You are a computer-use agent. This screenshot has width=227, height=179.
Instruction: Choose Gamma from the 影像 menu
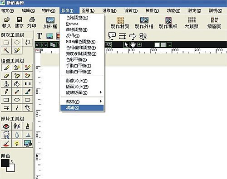pos(82,24)
